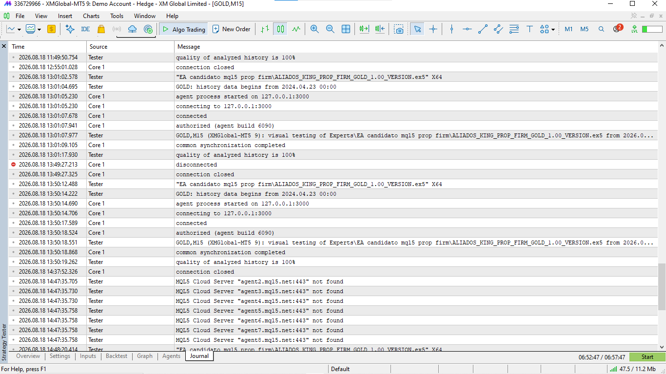The height and width of the screenshot is (374, 666).
Task: Open the Window menu
Action: pyautogui.click(x=145, y=16)
